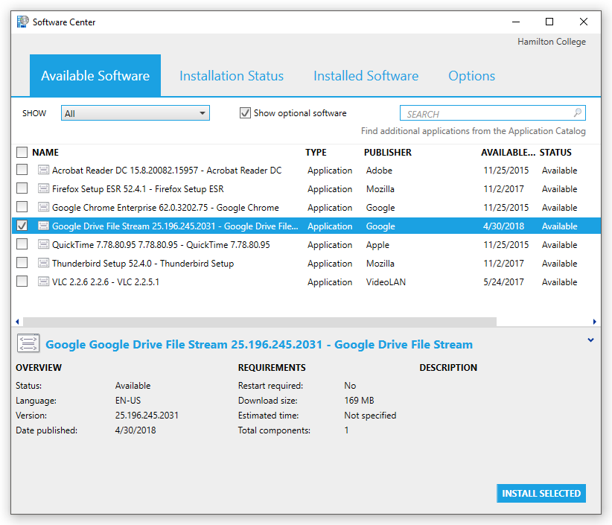
Task: Sort the list by PUBLISHER column
Action: [x=388, y=152]
